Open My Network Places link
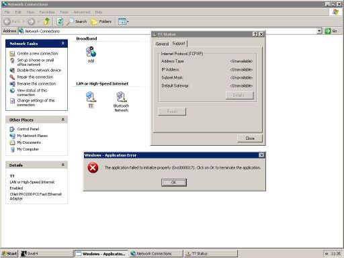Screen dimensions: 344x258 [x=32, y=136]
